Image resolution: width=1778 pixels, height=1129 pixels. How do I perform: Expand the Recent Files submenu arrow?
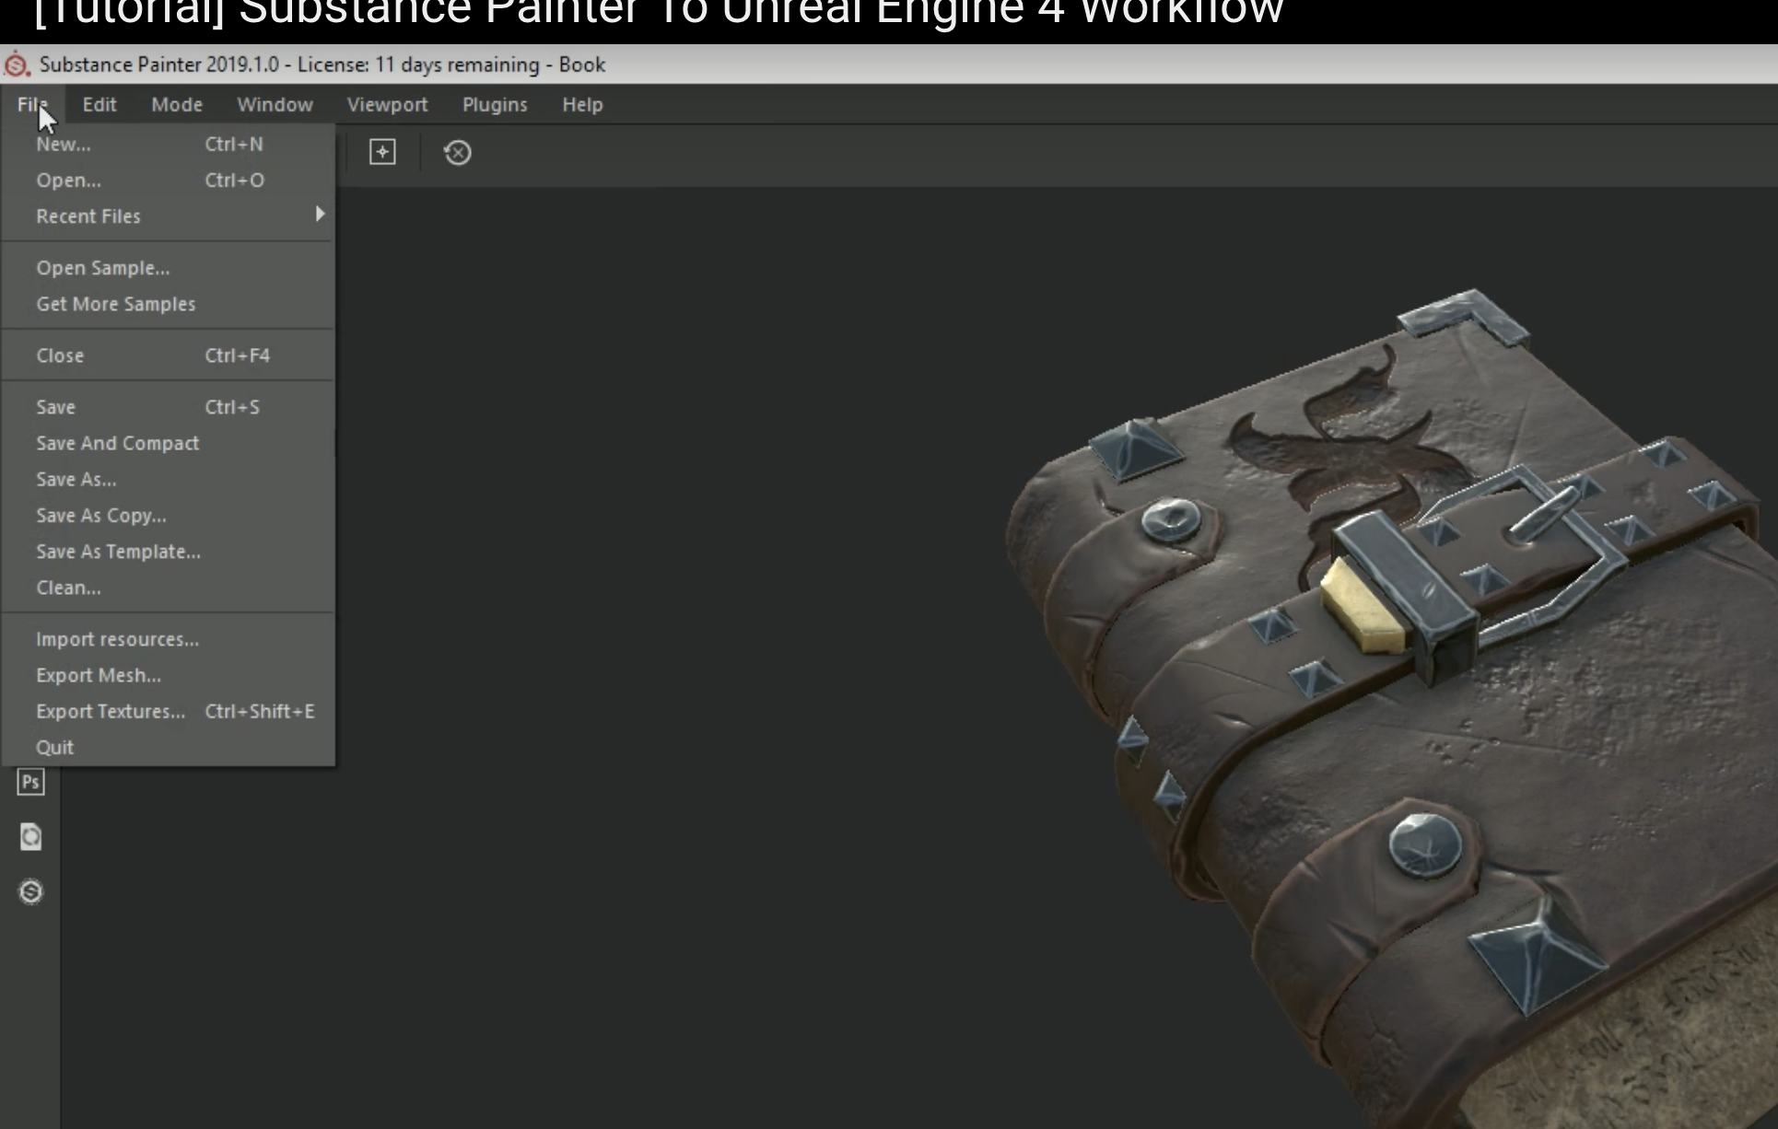[320, 215]
